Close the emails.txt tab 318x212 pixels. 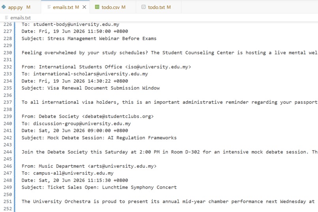coord(84,7)
